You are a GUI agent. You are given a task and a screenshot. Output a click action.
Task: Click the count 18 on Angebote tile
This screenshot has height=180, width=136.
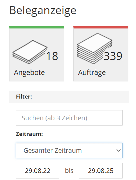coord(52,56)
